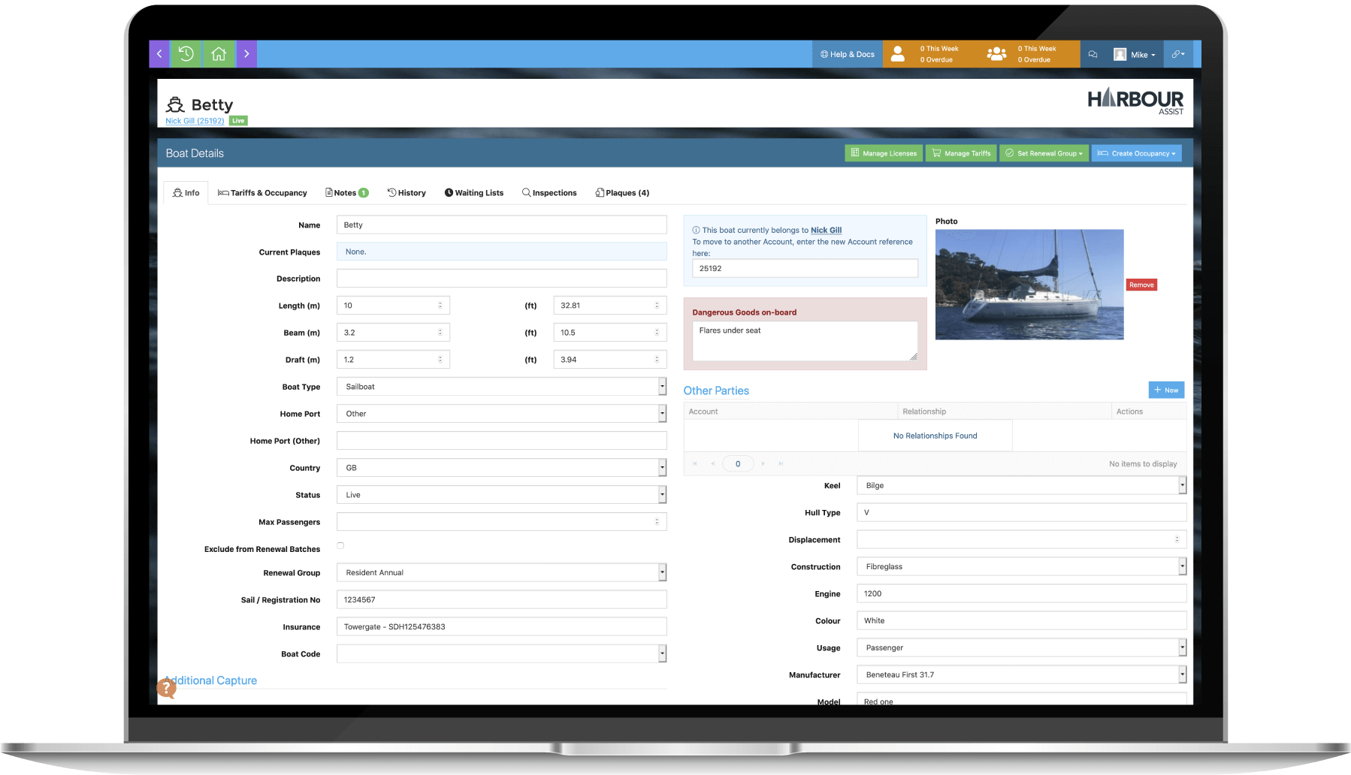Open the history icon in the top bar
Viewport: 1351px width, 775px height.
[x=186, y=53]
